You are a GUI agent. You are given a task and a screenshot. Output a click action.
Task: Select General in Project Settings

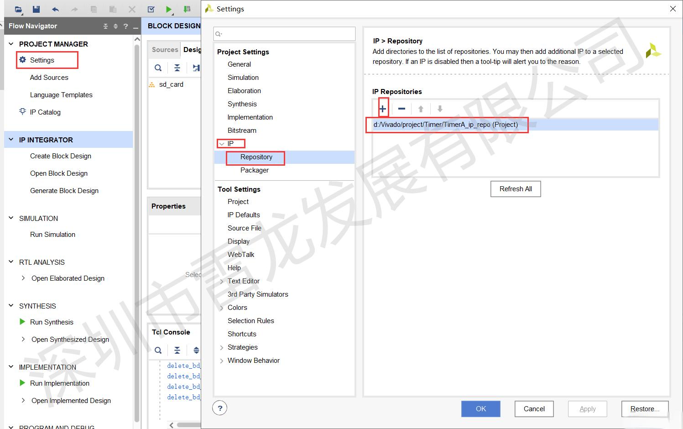pyautogui.click(x=239, y=64)
